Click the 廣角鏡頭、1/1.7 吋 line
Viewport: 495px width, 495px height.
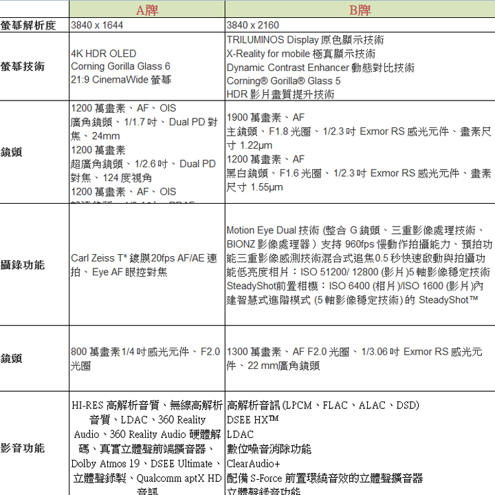pos(144,122)
